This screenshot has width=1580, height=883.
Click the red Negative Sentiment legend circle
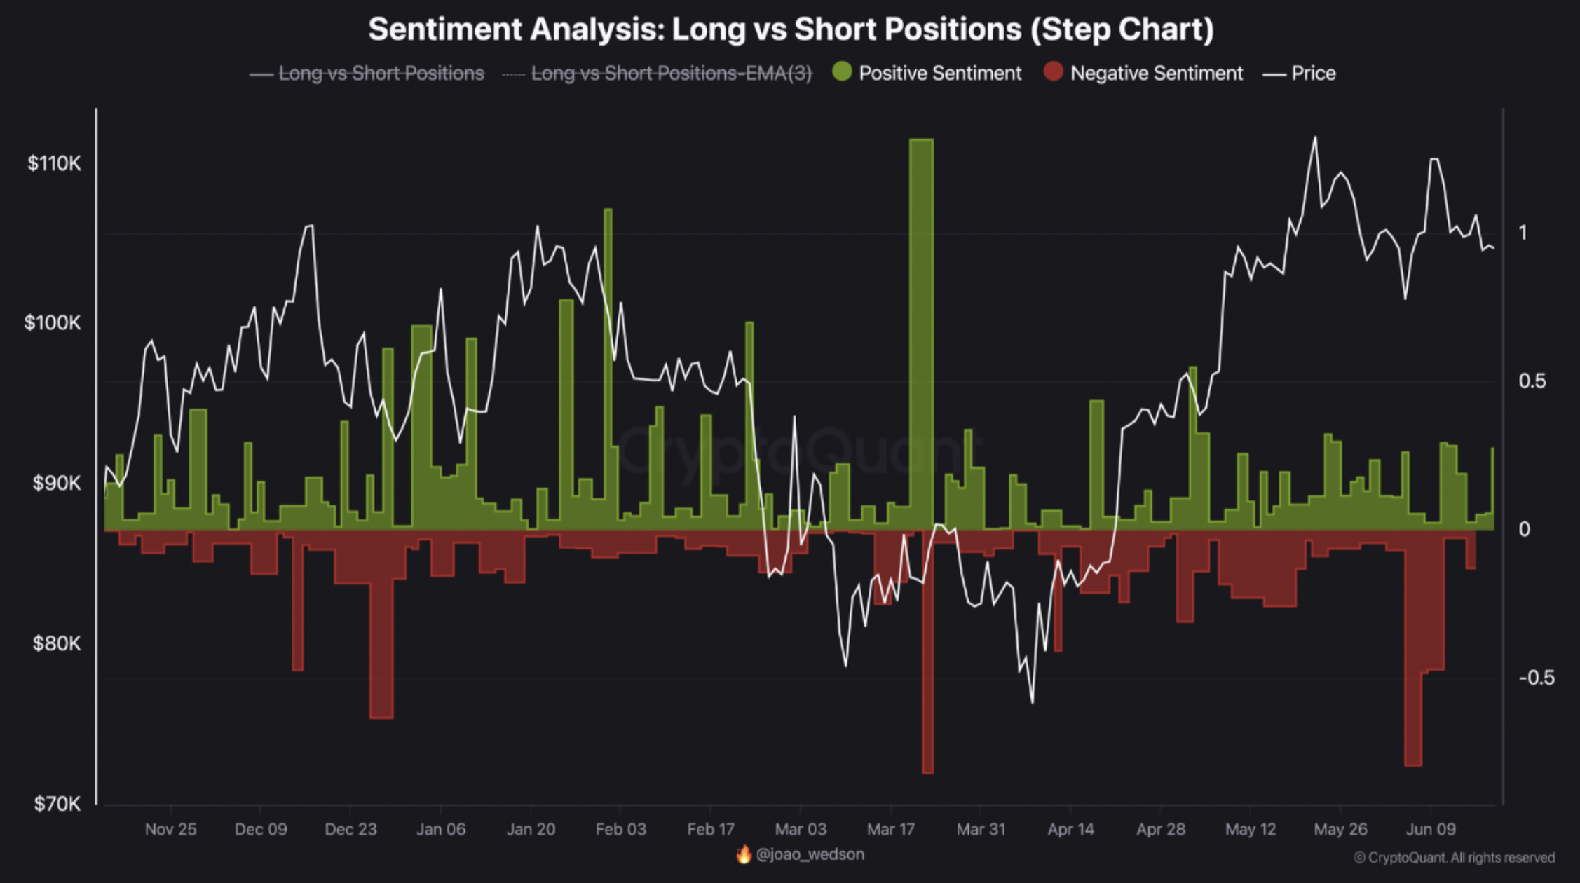click(1053, 71)
